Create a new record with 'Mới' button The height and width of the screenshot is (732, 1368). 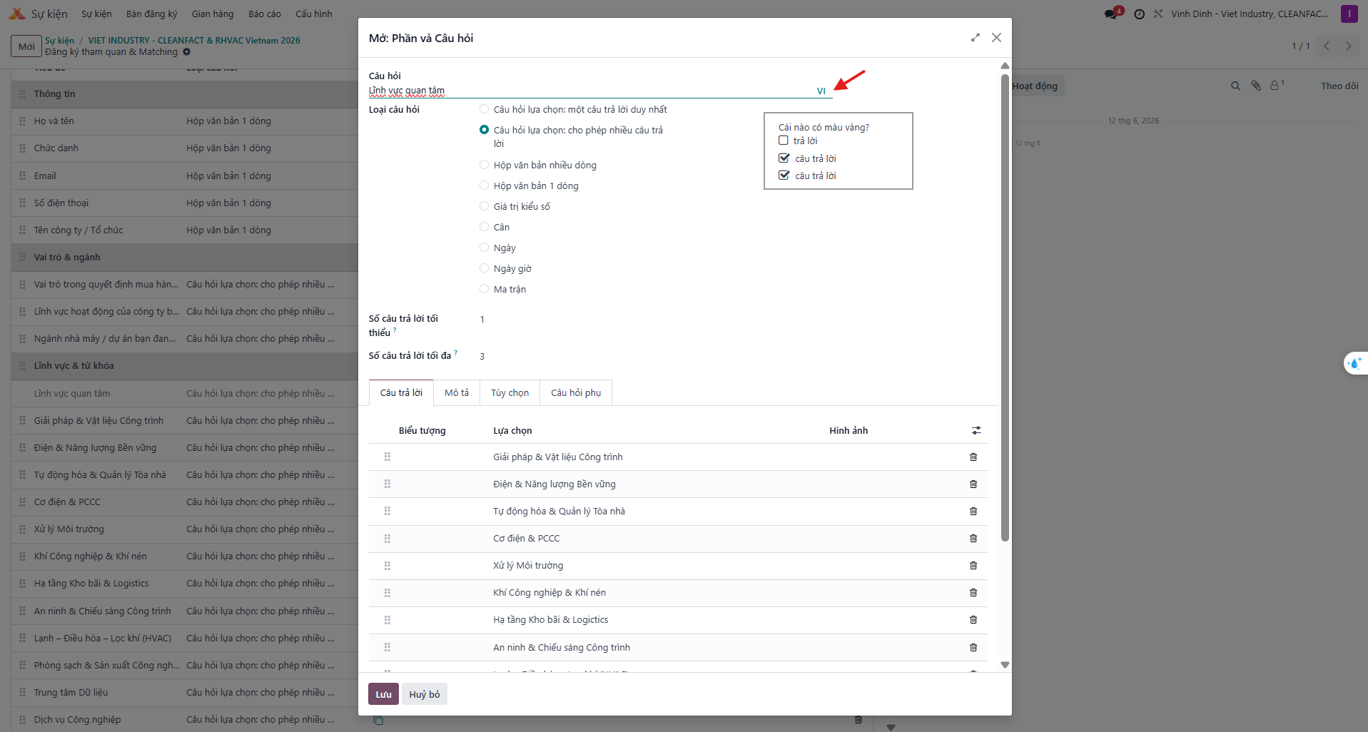click(26, 46)
